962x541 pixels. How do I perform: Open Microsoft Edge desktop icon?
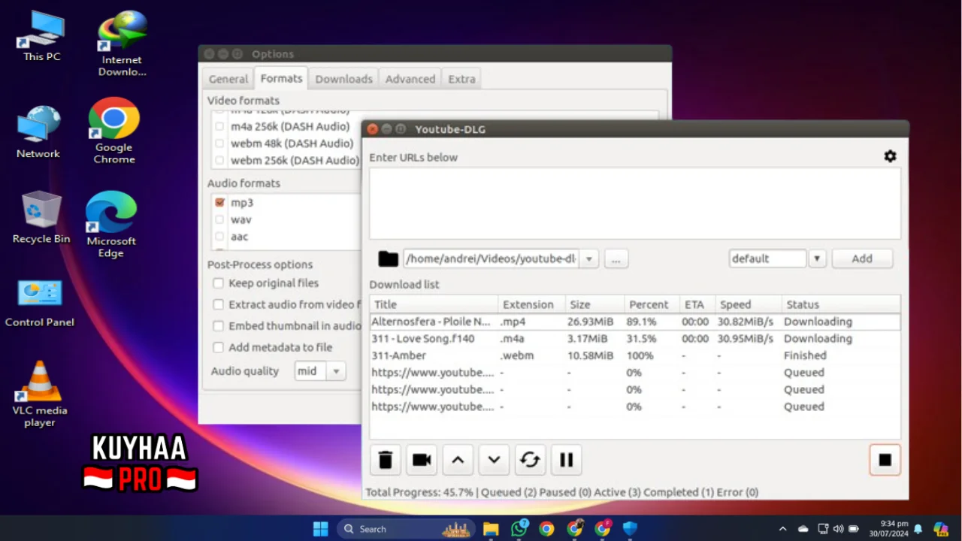[111, 224]
